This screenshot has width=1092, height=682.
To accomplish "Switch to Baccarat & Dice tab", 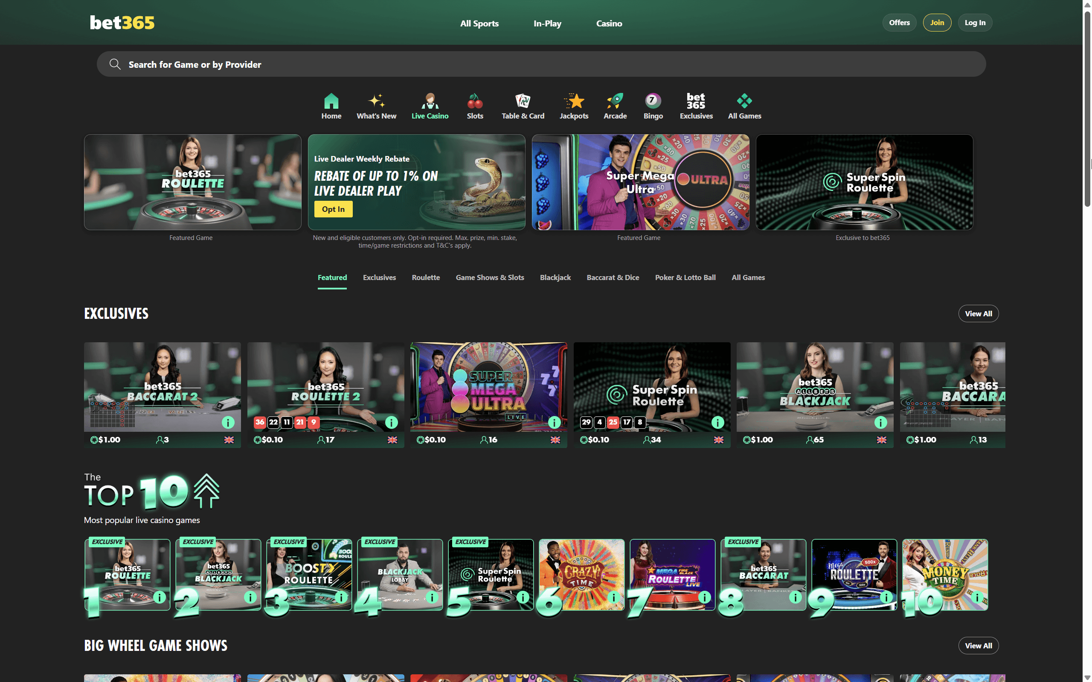I will pos(613,277).
